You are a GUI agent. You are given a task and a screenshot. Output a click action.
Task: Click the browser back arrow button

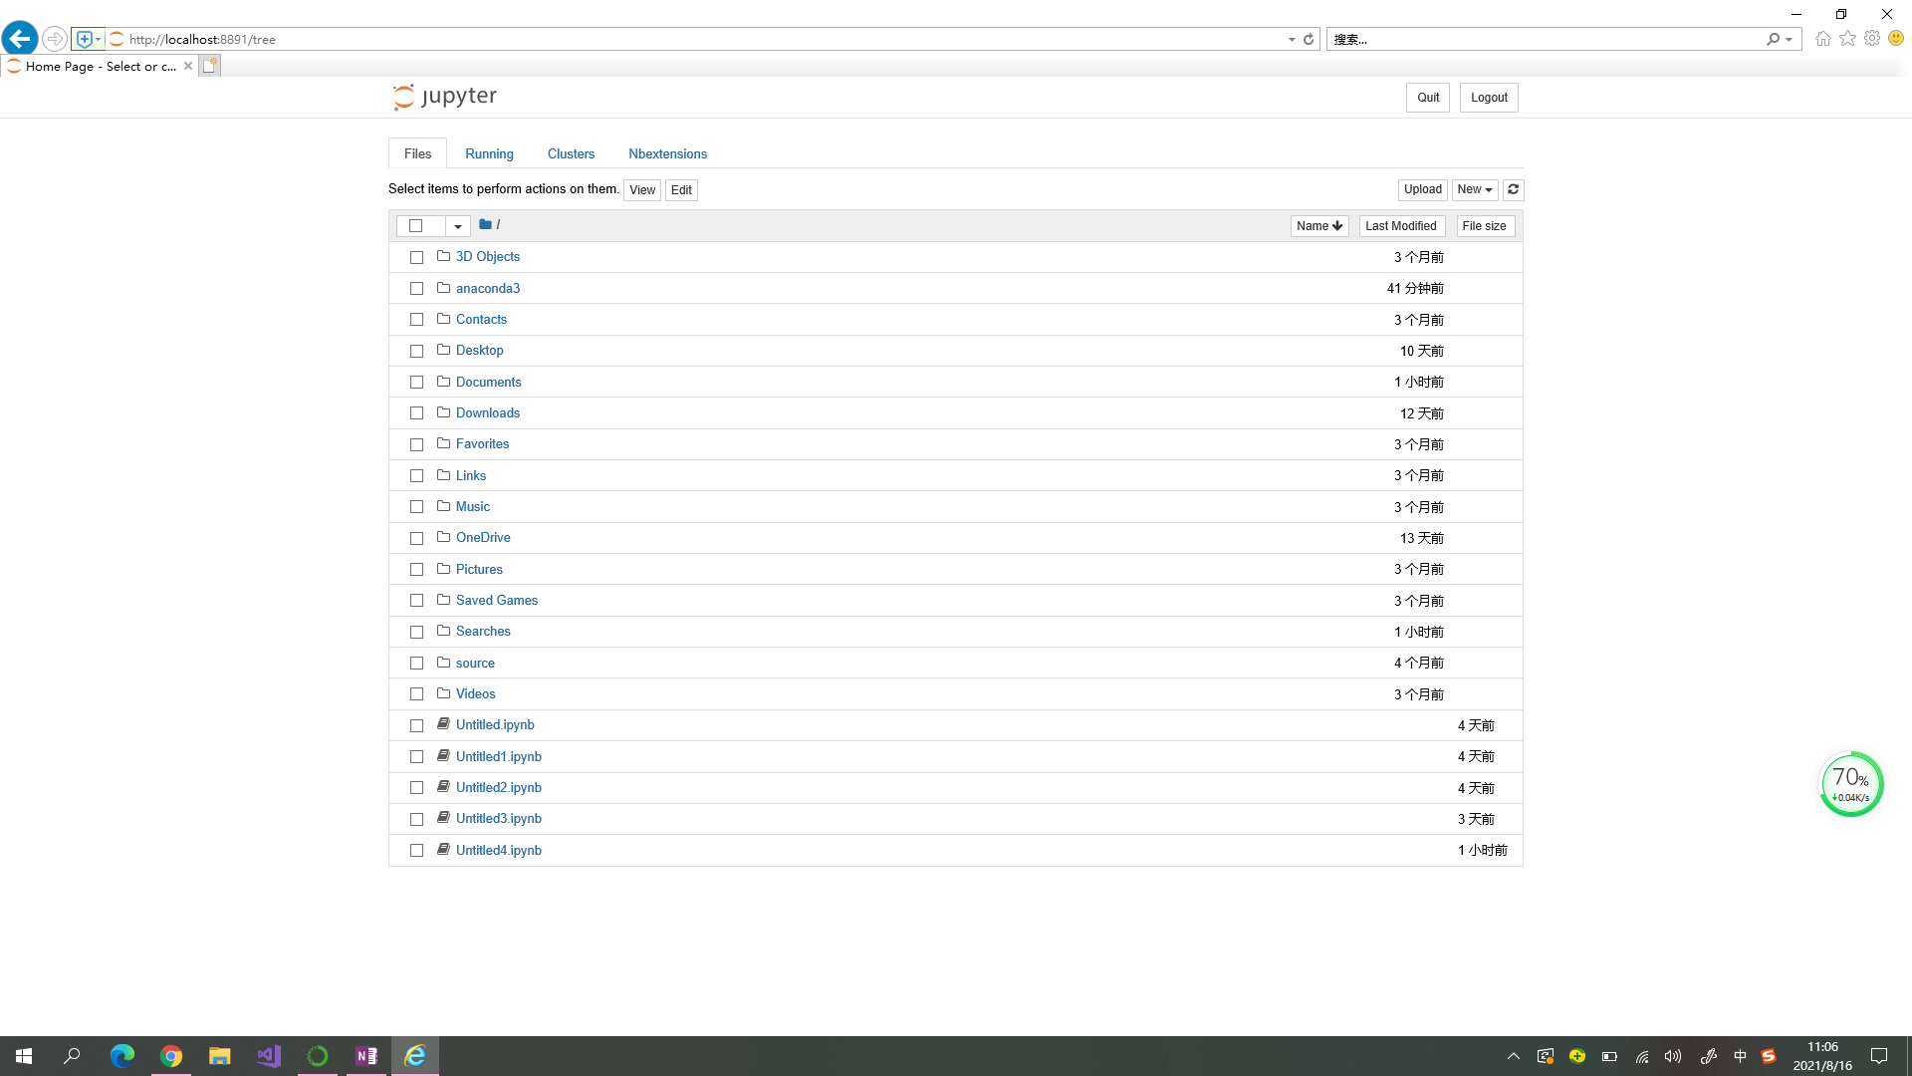pyautogui.click(x=20, y=39)
